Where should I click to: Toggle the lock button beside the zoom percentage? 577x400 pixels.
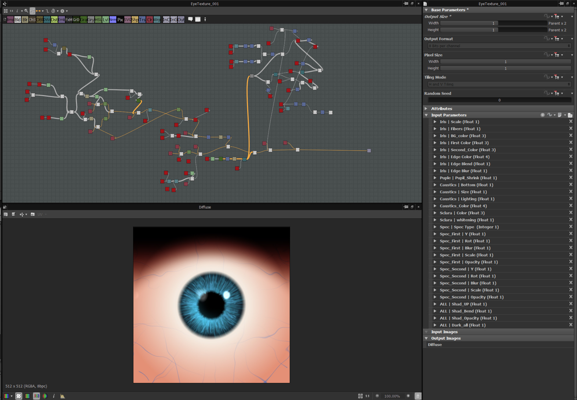(418, 396)
